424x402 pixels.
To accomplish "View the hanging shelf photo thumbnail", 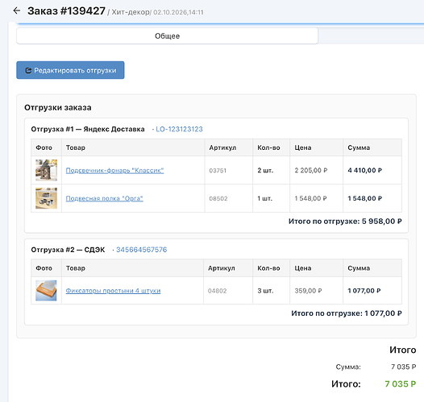I will point(46,198).
